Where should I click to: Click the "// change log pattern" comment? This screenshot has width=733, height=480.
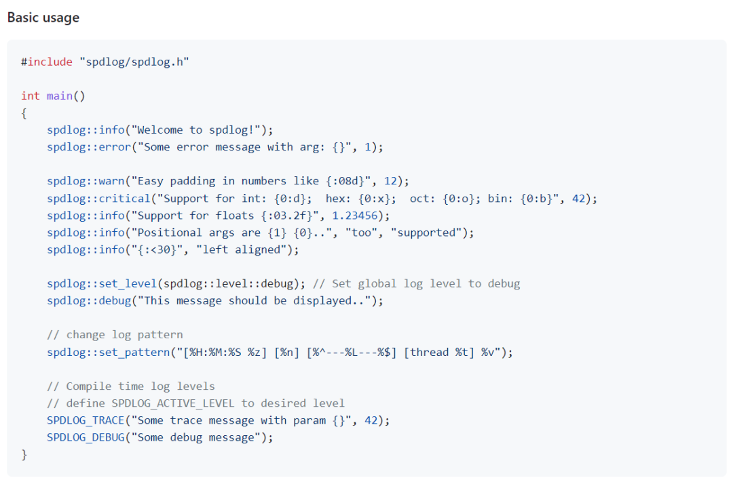115,335
